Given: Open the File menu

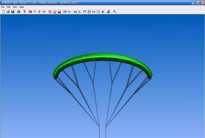Looking at the screenshot, I should [3, 7].
